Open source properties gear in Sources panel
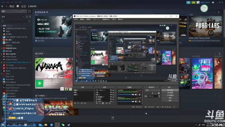 [x=103, y=103]
